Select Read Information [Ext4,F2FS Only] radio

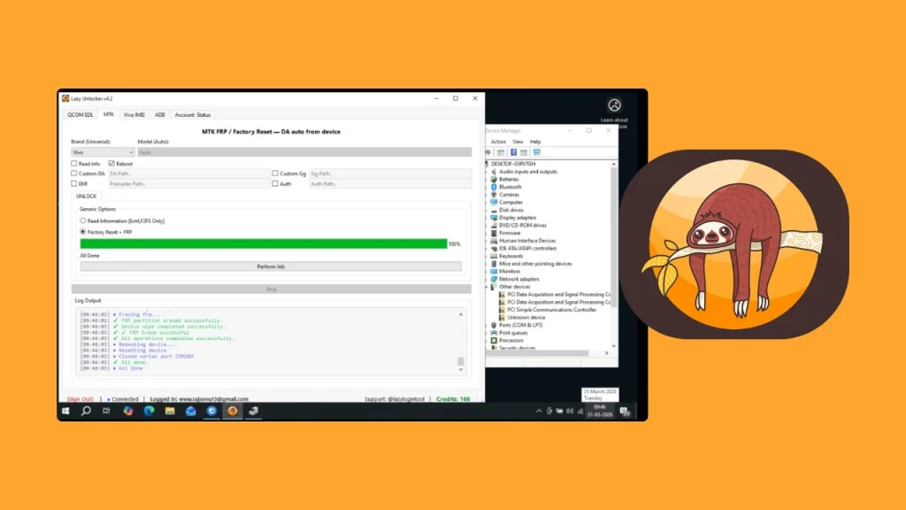pos(82,220)
